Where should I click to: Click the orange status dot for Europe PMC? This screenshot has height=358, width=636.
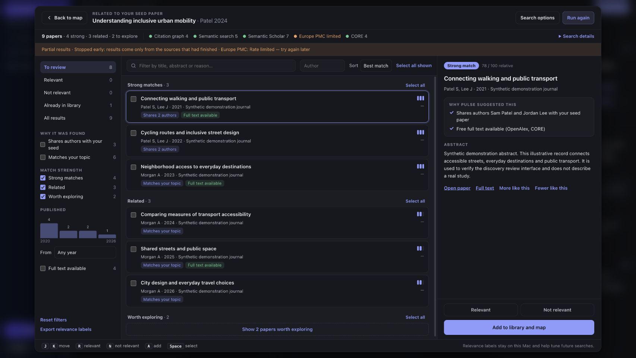tap(295, 37)
